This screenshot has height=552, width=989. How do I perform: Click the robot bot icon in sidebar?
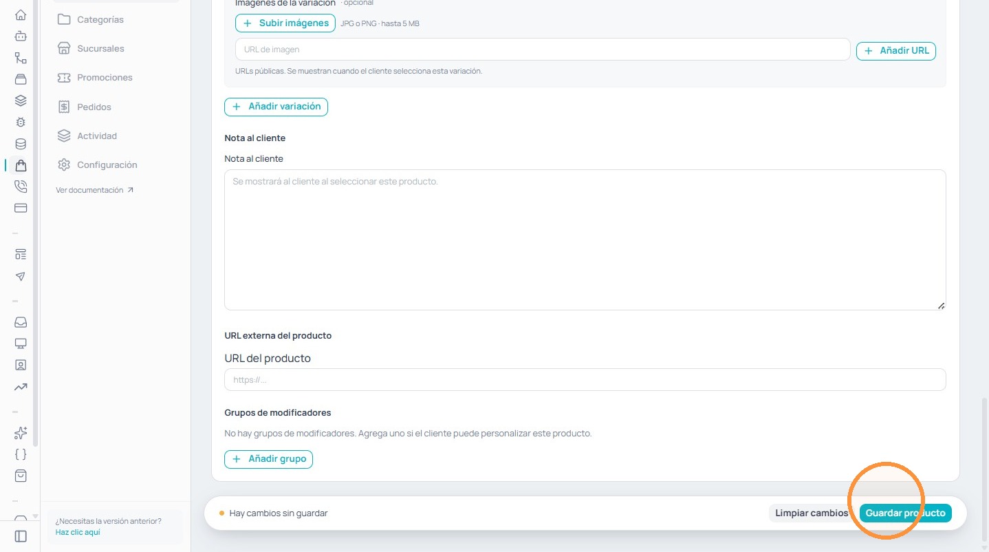tap(21, 36)
